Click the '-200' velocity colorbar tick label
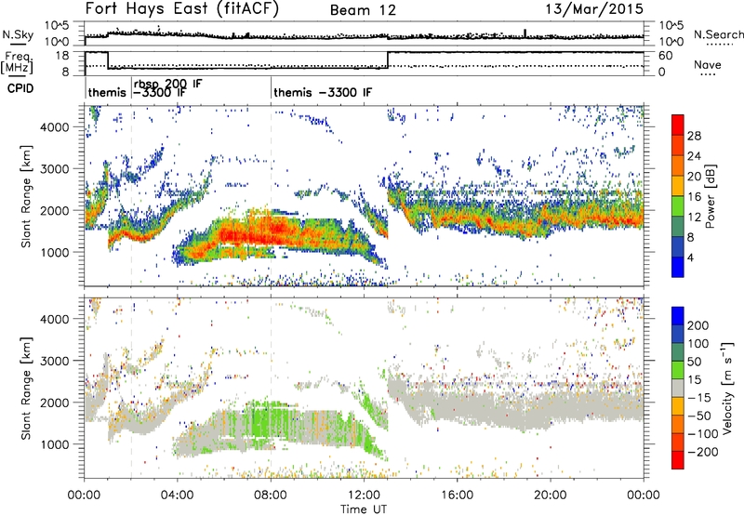Image resolution: width=744 pixels, height=515 pixels. [703, 452]
